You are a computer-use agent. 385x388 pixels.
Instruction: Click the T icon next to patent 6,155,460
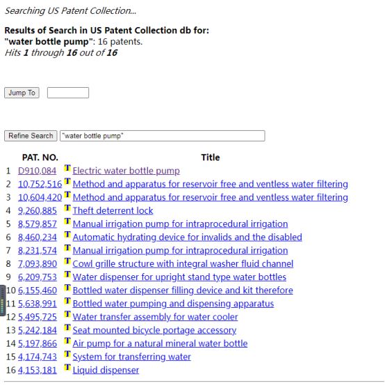tap(67, 288)
